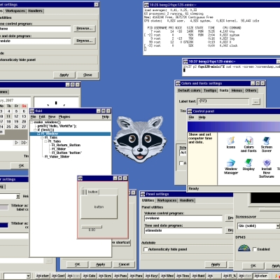The height and width of the screenshot is (280, 280).
Task: Open the Plugins menu in fluid
Action: pyautogui.click(x=64, y=117)
